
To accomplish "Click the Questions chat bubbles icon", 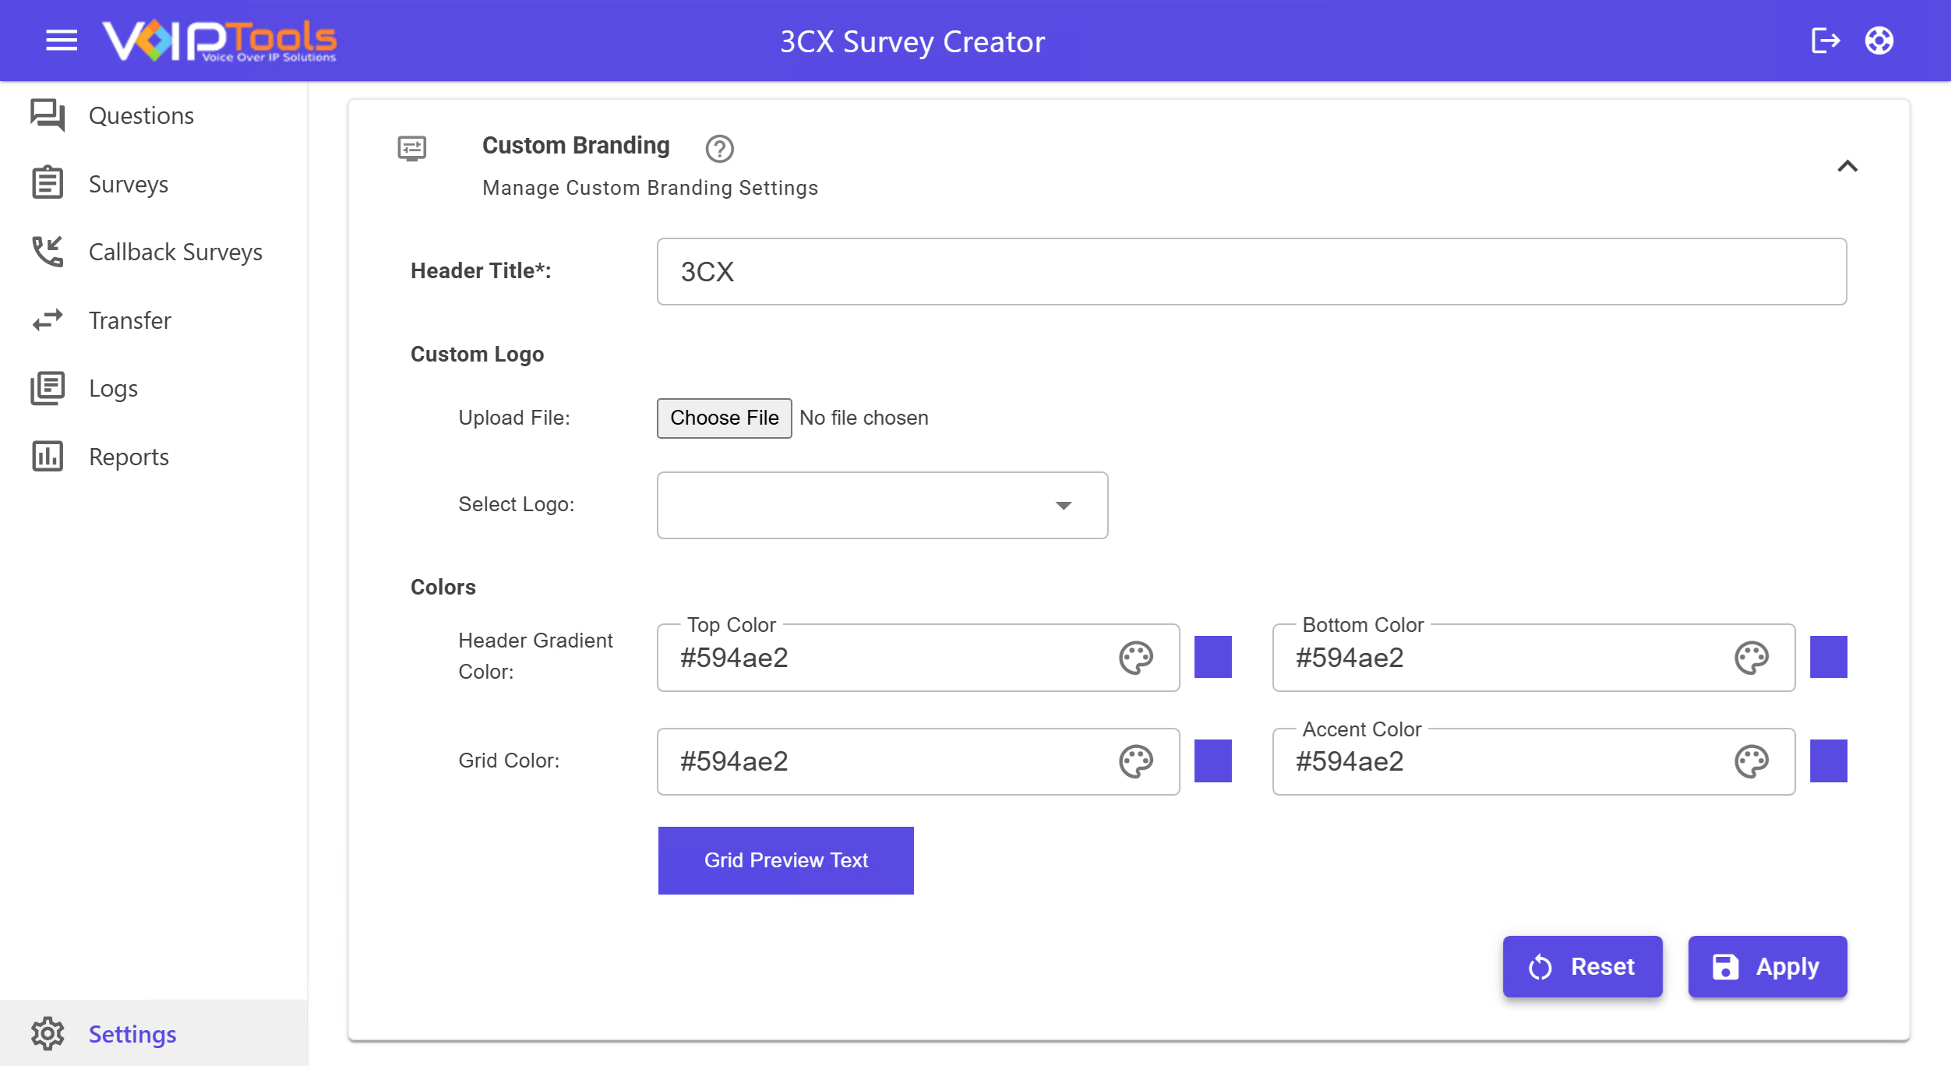I will pyautogui.click(x=48, y=115).
